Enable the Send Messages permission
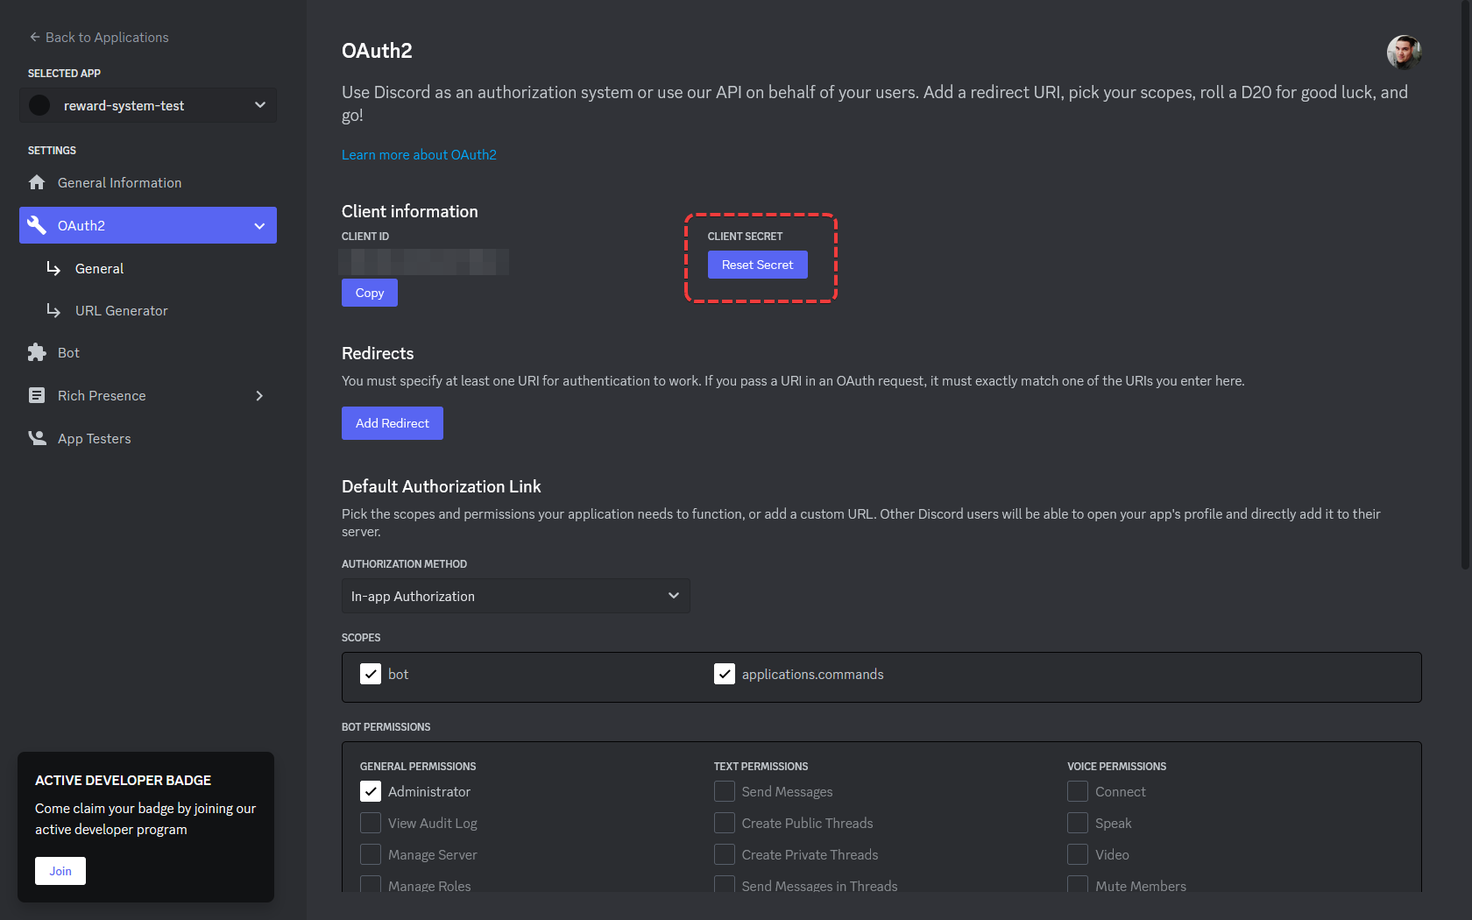 (x=725, y=791)
